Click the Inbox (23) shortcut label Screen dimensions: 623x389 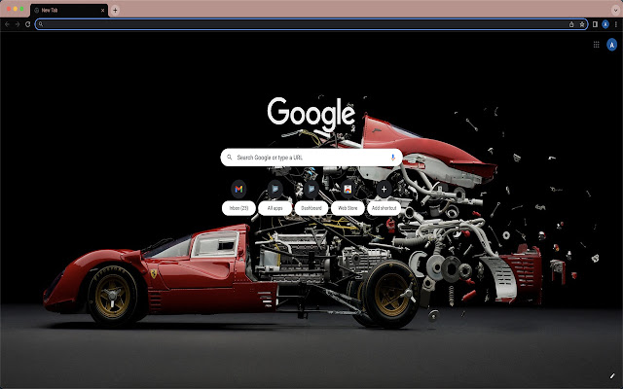pos(238,208)
